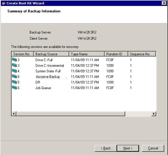
Task: Click the Create Boot Kit Wizard title bar icon
Action: click(x=4, y=3)
